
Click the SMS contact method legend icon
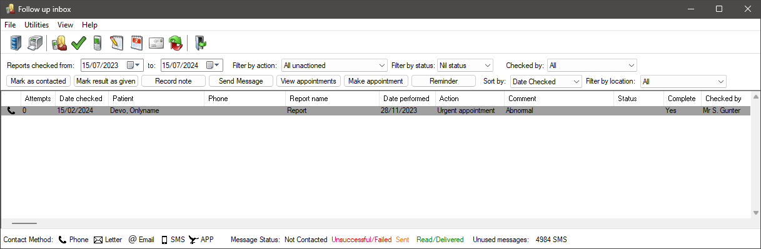pyautogui.click(x=164, y=240)
